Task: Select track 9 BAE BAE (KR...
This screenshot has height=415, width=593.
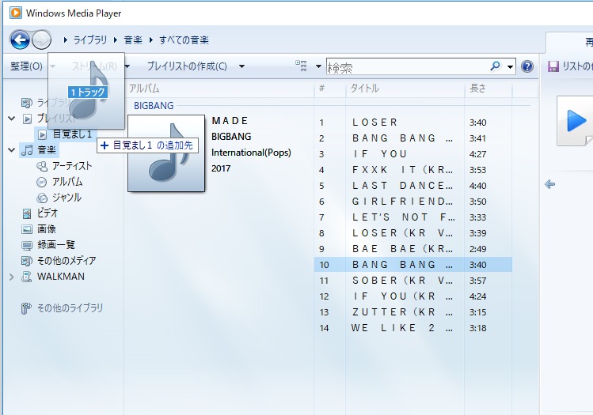Action: coord(413,249)
